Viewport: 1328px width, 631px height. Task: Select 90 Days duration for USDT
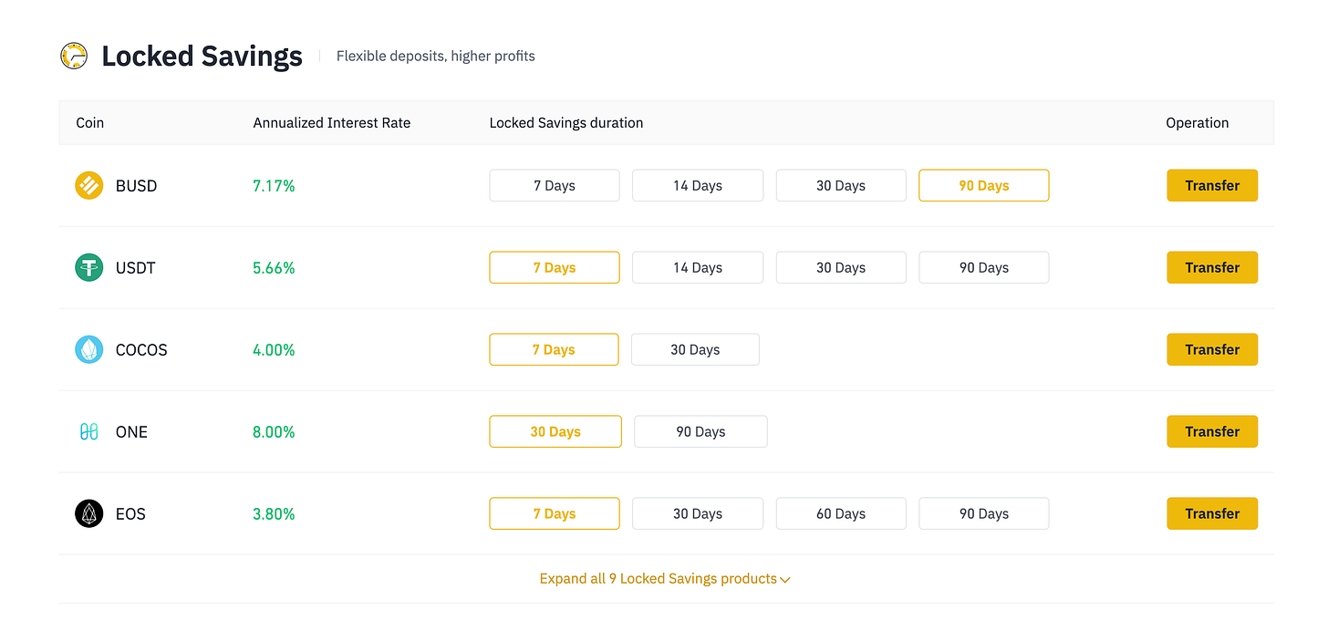click(x=984, y=268)
